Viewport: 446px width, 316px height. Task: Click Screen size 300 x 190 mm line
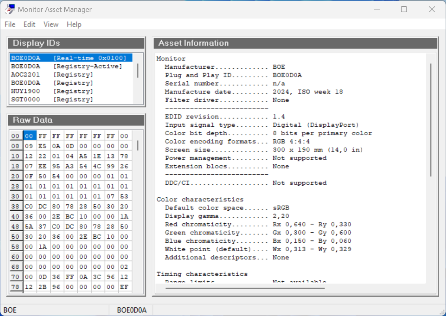click(264, 150)
